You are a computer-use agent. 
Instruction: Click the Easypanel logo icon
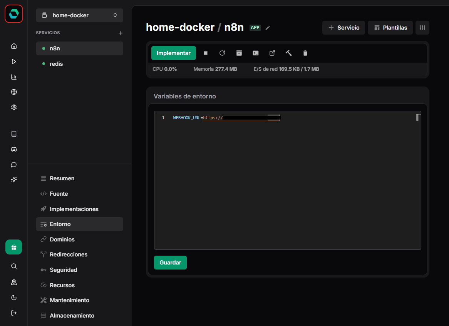[14, 14]
